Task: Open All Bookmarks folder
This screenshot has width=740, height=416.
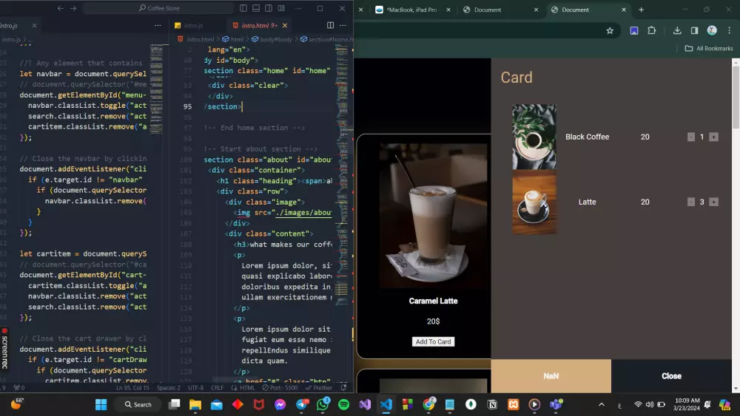Action: pos(709,48)
